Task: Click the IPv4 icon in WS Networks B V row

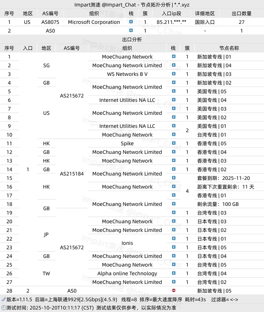Action: pyautogui.click(x=173, y=74)
